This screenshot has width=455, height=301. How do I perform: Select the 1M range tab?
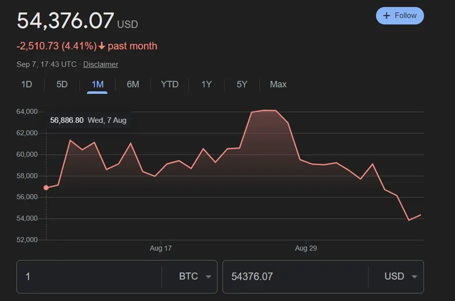point(97,84)
